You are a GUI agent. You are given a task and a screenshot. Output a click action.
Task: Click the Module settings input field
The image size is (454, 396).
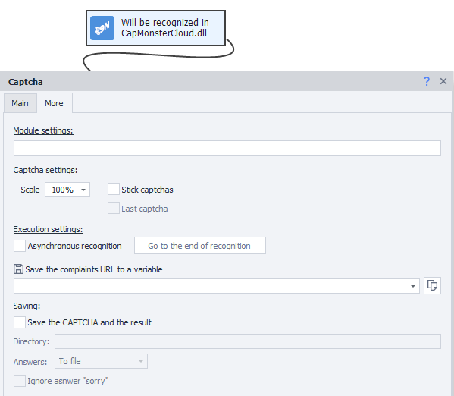click(x=227, y=148)
